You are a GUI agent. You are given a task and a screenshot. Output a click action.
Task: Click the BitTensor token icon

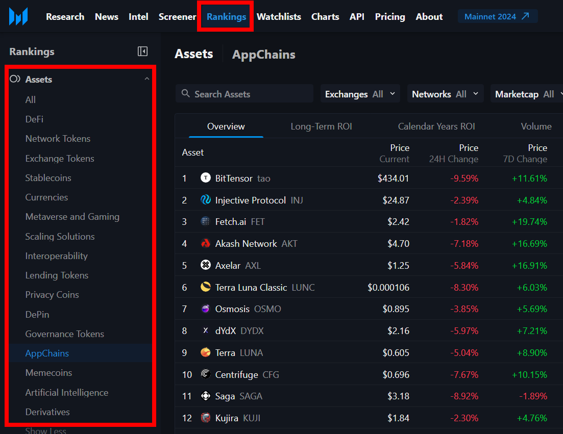click(x=206, y=178)
